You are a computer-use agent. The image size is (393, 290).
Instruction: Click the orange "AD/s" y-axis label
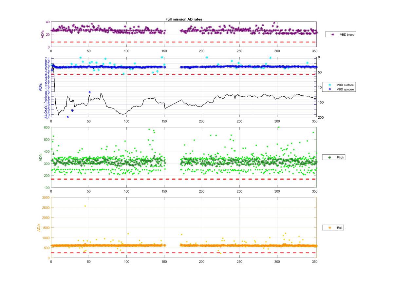tap(38, 227)
